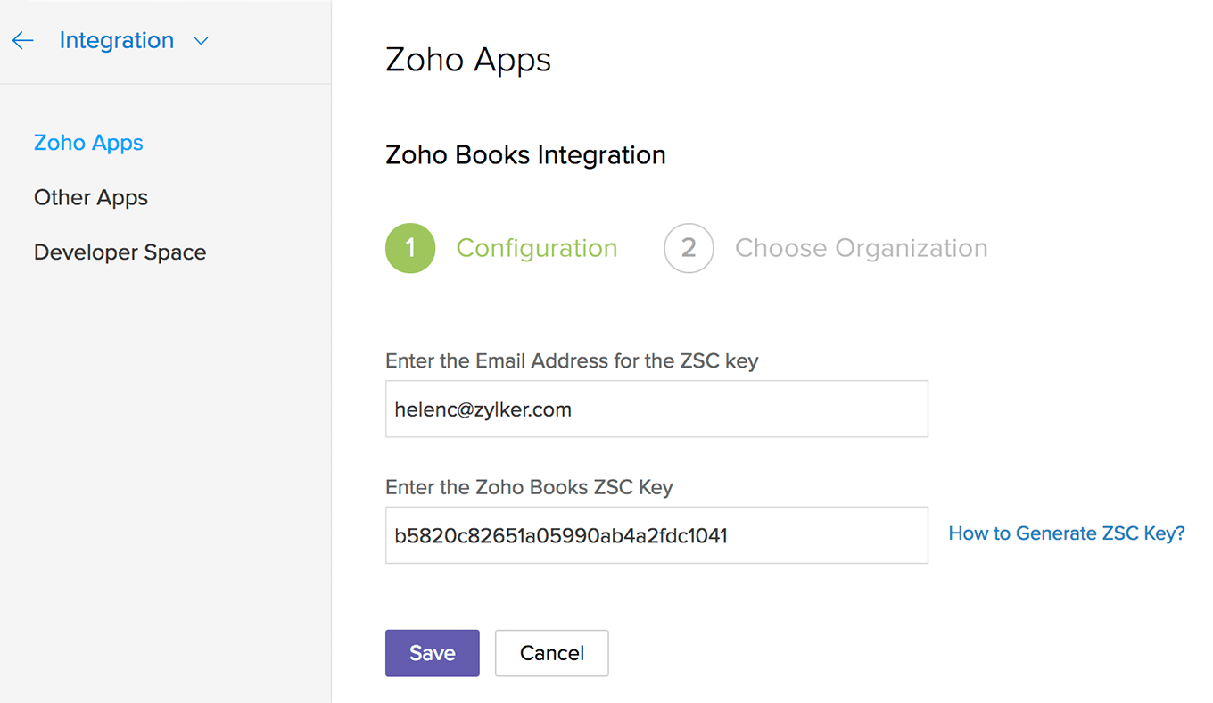Open How to Generate ZSC Key link
Image resolution: width=1213 pixels, height=703 pixels.
click(x=1067, y=533)
